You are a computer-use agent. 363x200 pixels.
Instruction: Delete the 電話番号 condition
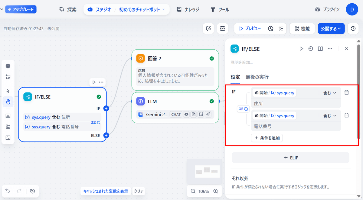coord(347,115)
